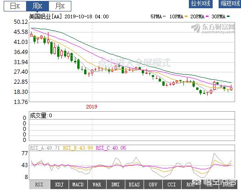Switch to the ROC indicator tab
241x190 pixels.
coord(191,185)
